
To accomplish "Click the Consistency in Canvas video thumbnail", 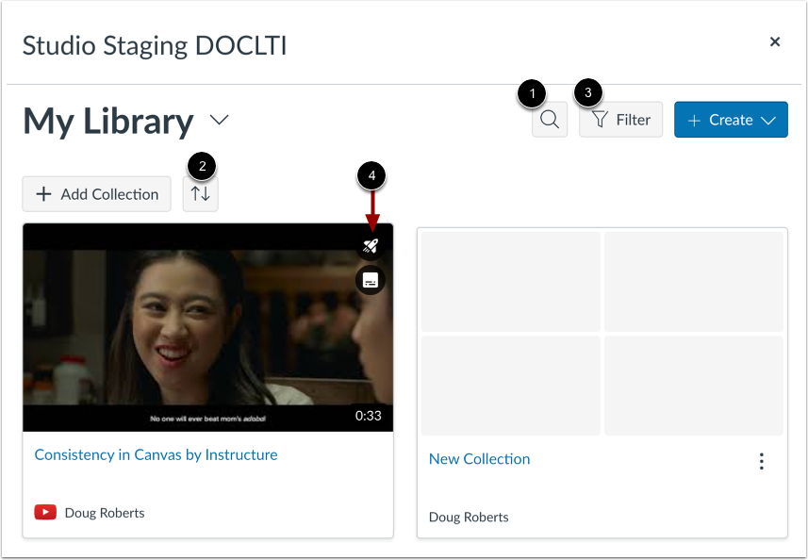I will pos(207,328).
